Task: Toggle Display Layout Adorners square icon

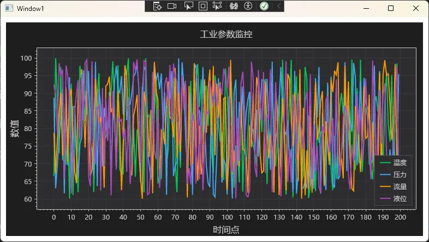Action: [x=202, y=6]
